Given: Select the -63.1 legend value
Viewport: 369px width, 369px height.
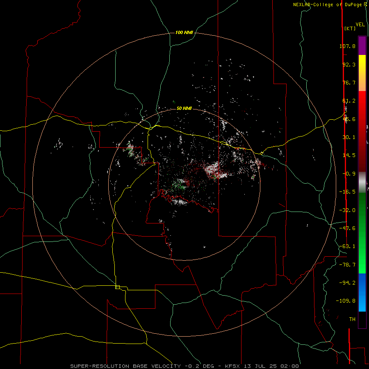Looking at the screenshot, I should pyautogui.click(x=347, y=246).
